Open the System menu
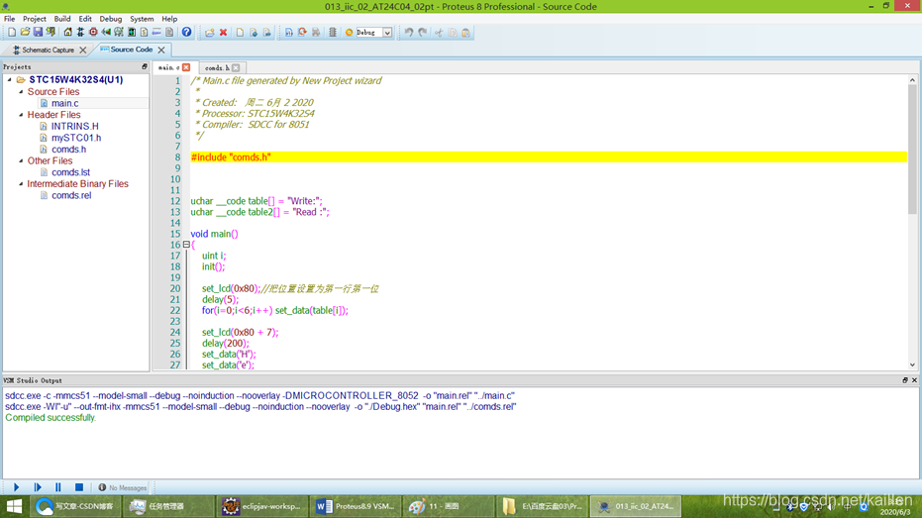 142,19
